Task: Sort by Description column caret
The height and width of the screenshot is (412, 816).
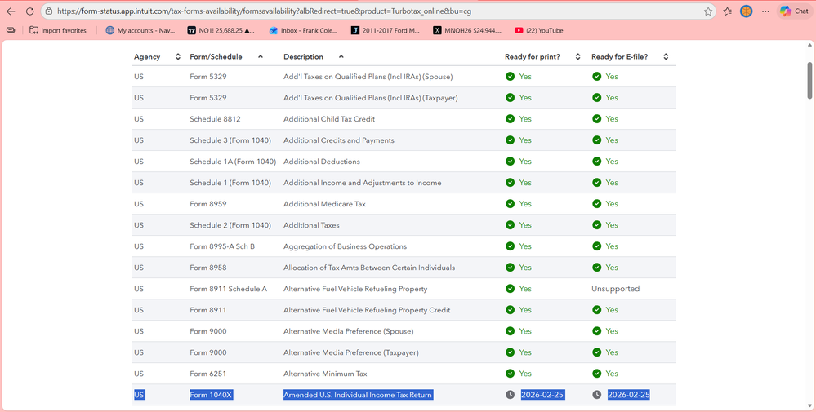Action: tap(341, 56)
